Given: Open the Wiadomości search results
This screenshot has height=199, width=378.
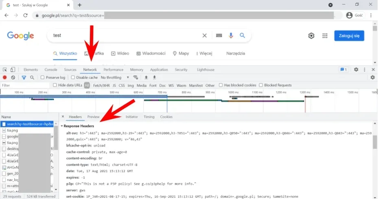Looking at the screenshot, I should click(151, 53).
